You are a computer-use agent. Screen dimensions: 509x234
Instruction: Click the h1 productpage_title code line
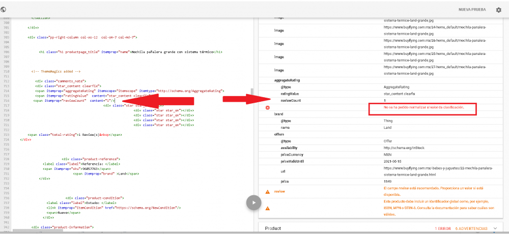click(131, 51)
